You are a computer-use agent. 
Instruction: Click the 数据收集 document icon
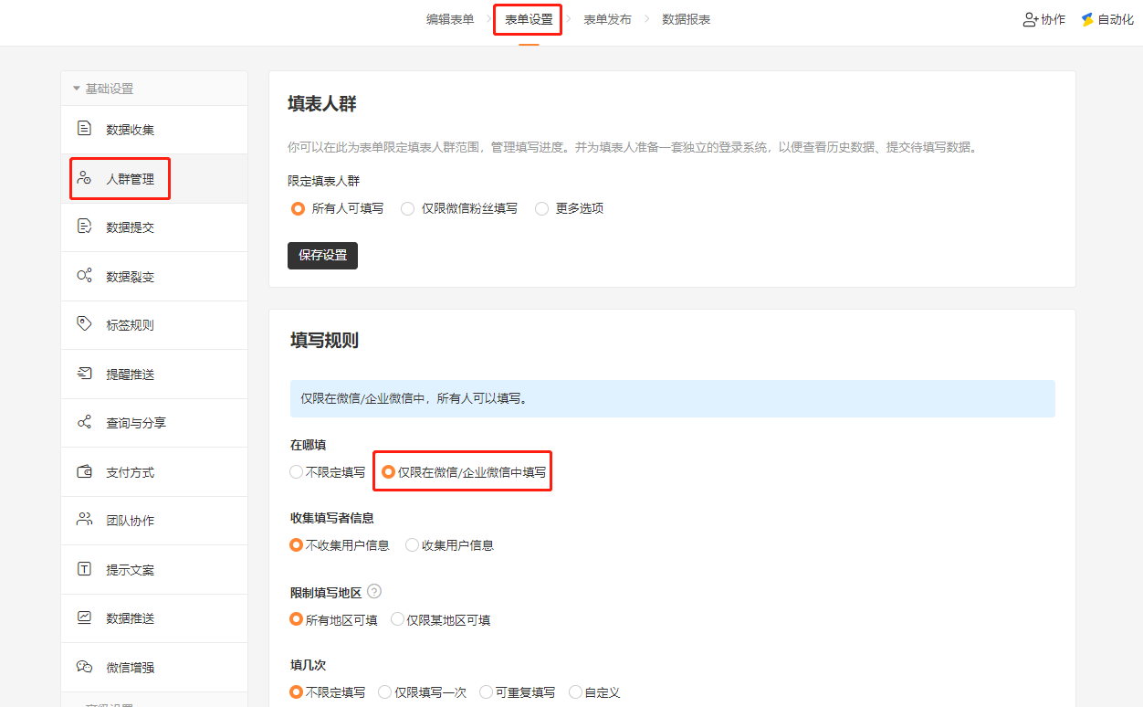[84, 129]
